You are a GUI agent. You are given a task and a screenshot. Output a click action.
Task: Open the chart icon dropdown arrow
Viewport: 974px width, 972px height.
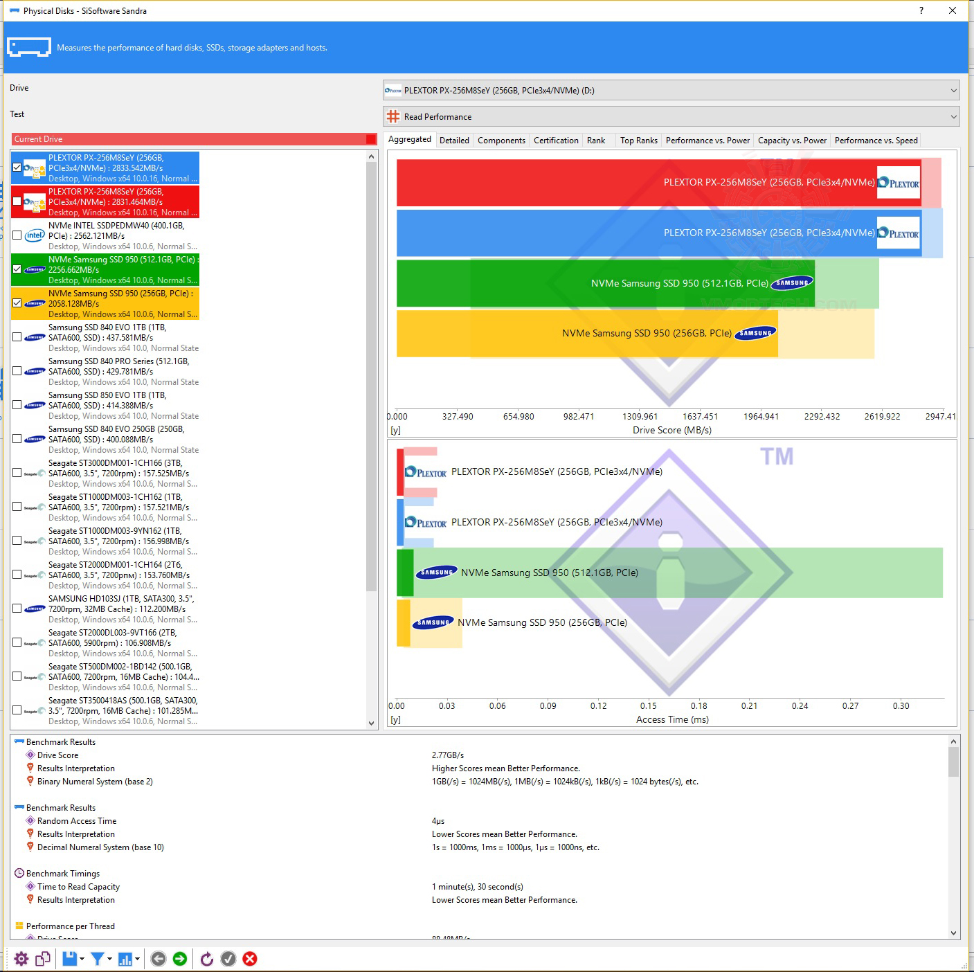point(137,960)
